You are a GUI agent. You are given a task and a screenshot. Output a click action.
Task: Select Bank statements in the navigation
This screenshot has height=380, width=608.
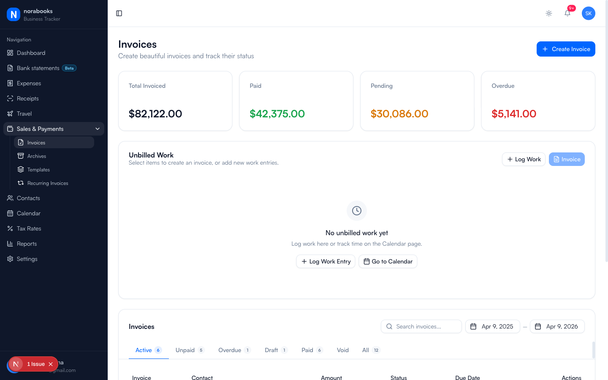(x=38, y=68)
